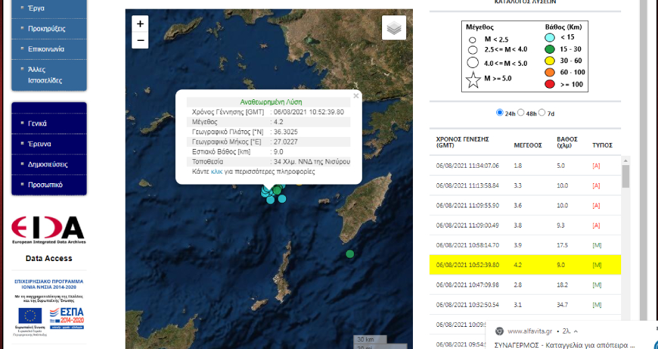This screenshot has width=658, height=349.
Task: Select the 10:58:14.70 earthquake row
Action: pos(525,245)
